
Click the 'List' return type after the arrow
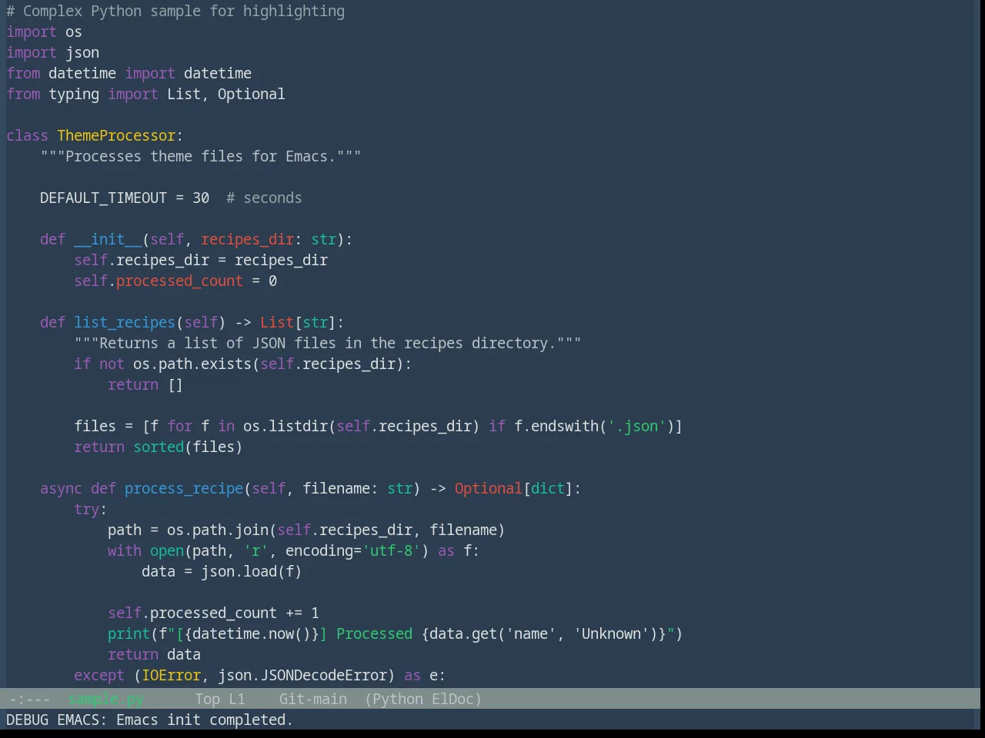[277, 323]
